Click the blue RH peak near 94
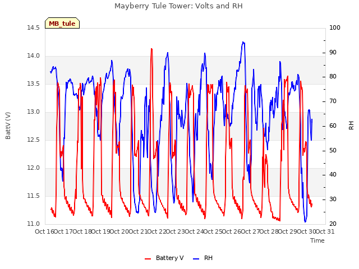The width and height of the screenshot is (359, 269). (243, 43)
